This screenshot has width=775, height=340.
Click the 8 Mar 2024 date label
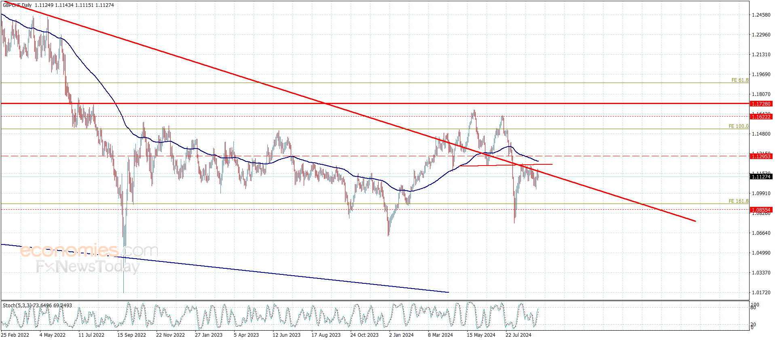pos(440,335)
